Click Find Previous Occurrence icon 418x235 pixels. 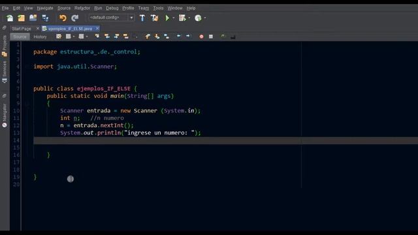point(107,37)
